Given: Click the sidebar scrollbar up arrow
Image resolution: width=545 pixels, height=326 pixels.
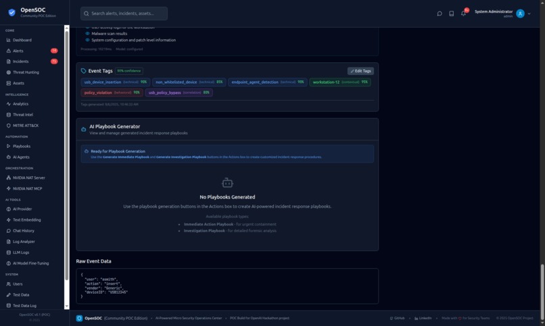Looking at the screenshot, I should [x=67, y=28].
